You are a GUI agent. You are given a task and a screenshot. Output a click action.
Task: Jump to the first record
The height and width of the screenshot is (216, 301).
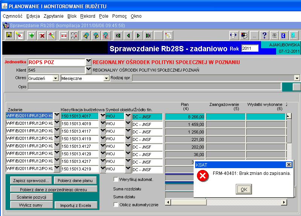[118, 35]
